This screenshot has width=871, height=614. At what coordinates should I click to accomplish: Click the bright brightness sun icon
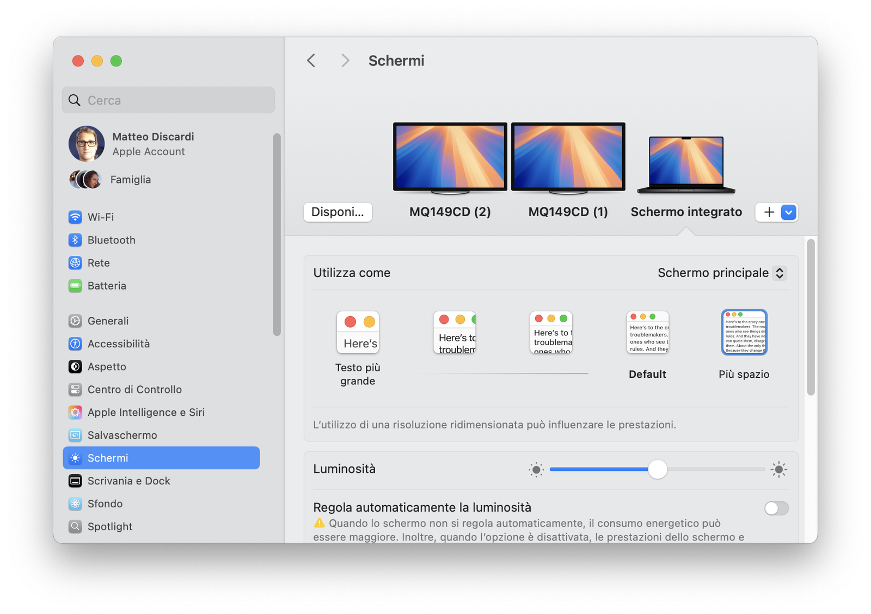pos(779,469)
